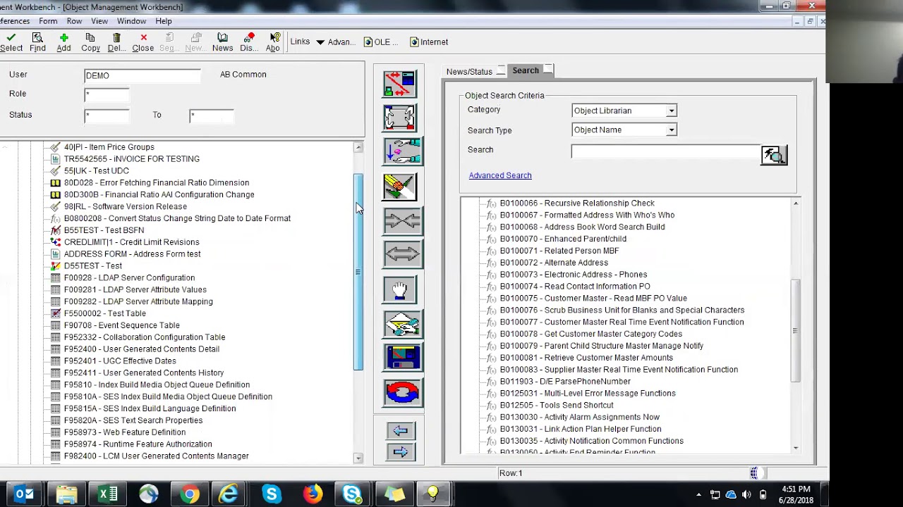This screenshot has height=507, width=903.
Task: Switch to the News/Status tab
Action: tap(469, 72)
